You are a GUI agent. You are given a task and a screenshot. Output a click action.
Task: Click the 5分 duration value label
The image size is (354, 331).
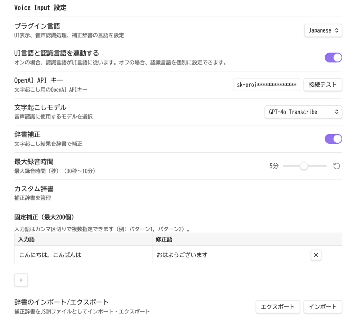point(274,166)
